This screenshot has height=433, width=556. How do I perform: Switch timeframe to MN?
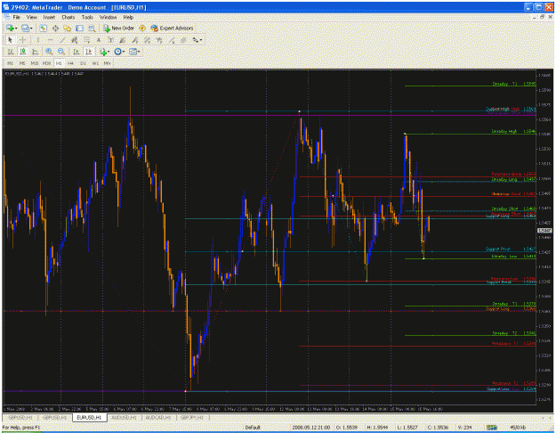pyautogui.click(x=107, y=63)
